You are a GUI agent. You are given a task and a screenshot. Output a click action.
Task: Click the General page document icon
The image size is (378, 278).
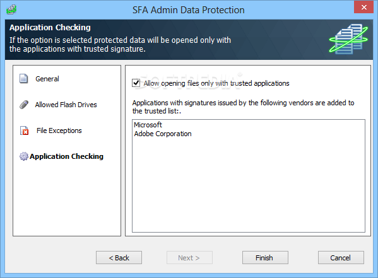tap(23, 79)
